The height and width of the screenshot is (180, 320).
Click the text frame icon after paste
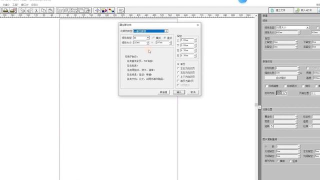click(x=59, y=10)
